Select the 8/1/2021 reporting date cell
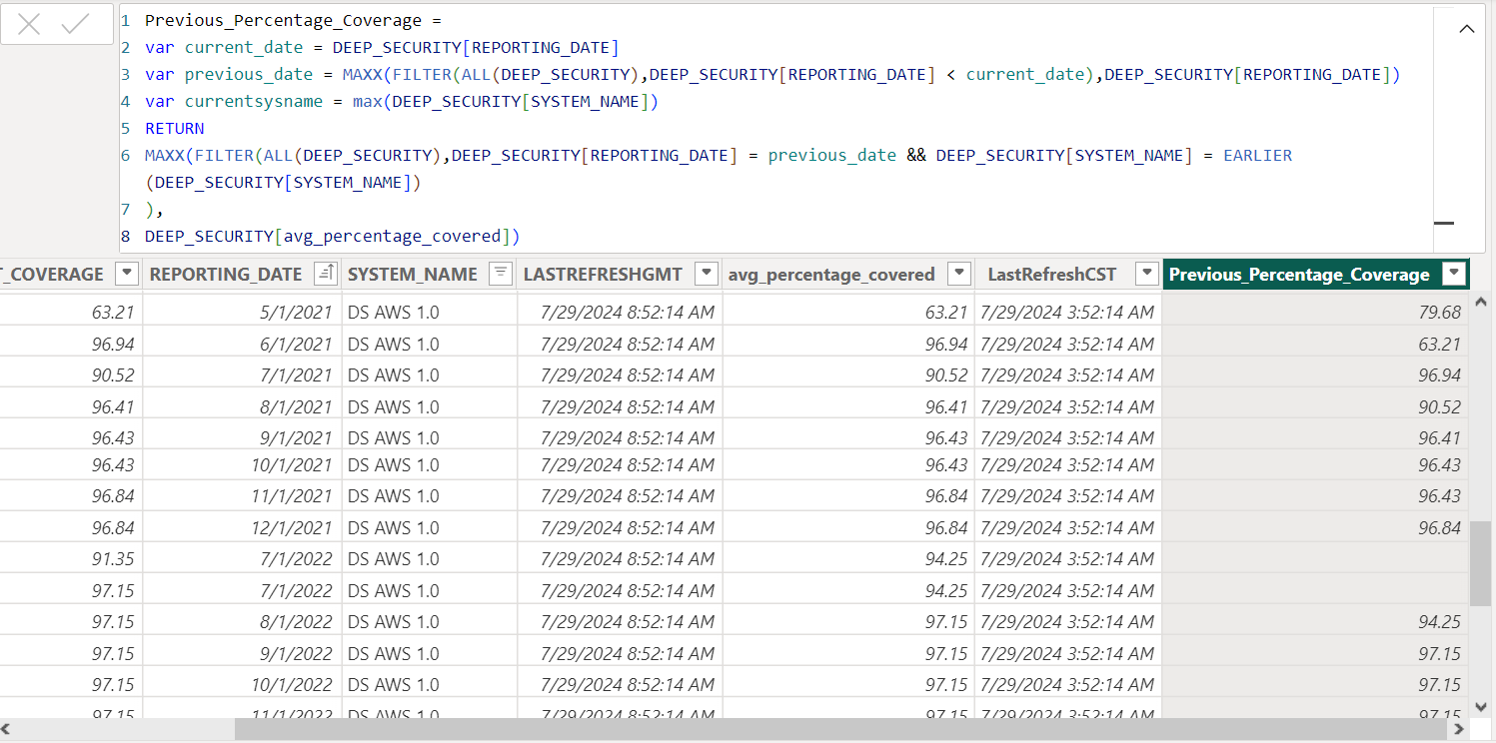Image resolution: width=1496 pixels, height=743 pixels. [242, 406]
